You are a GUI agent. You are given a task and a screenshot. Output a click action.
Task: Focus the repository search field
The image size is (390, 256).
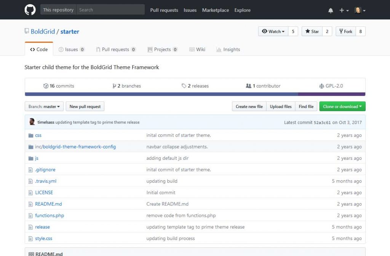point(111,10)
